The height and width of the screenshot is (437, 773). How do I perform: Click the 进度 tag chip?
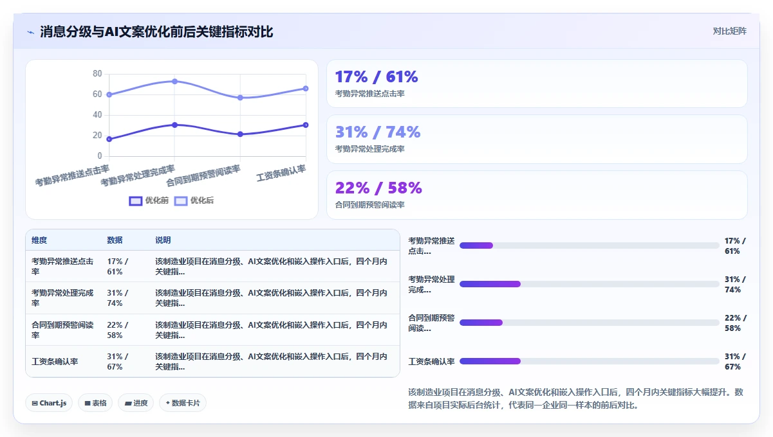coord(136,403)
